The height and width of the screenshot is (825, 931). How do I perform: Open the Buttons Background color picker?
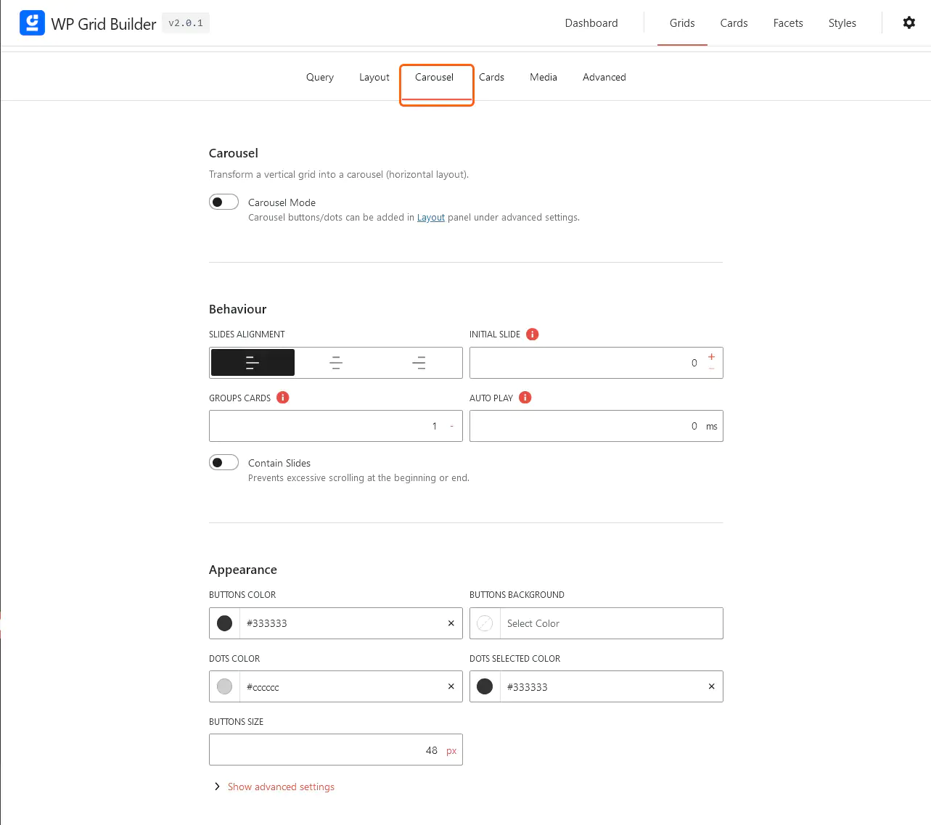(x=484, y=623)
